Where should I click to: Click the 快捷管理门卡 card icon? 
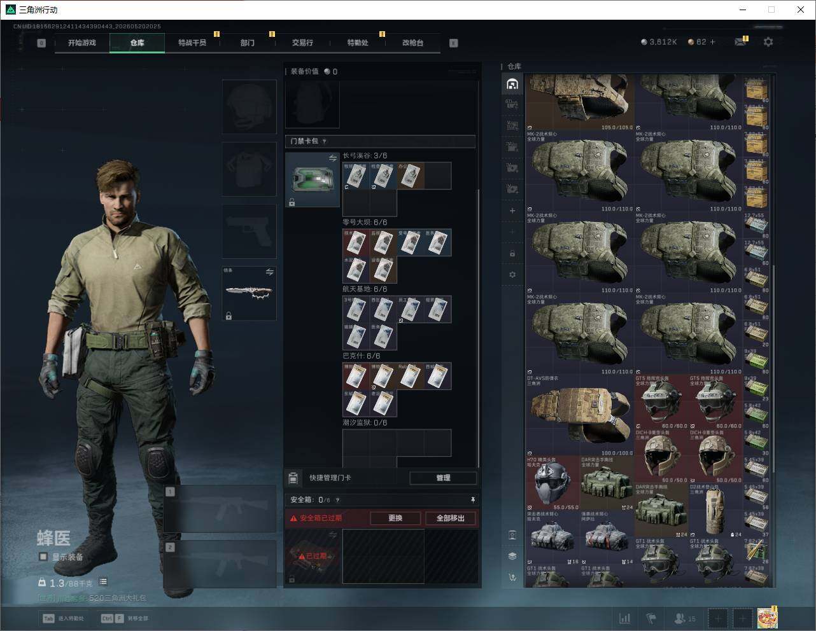(293, 478)
